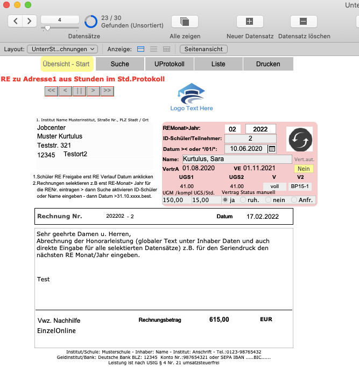Open the 'voll' V dropdown field
The height and width of the screenshot is (388, 359).
coord(274,186)
